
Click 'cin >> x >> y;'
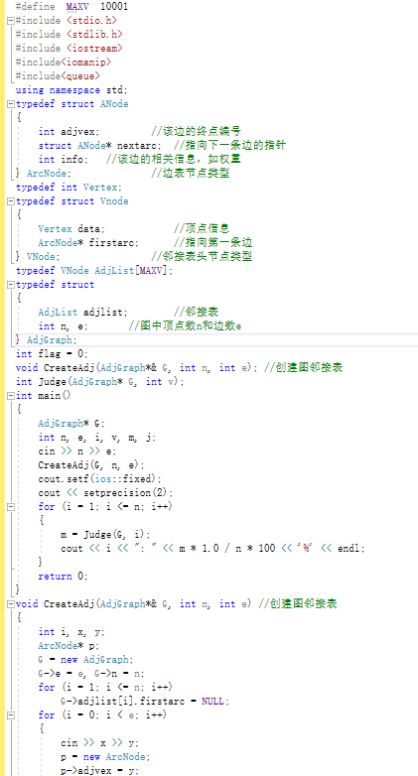[100, 743]
